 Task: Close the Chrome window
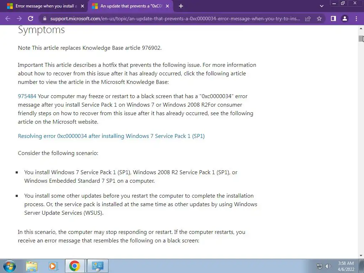click(x=355, y=3)
